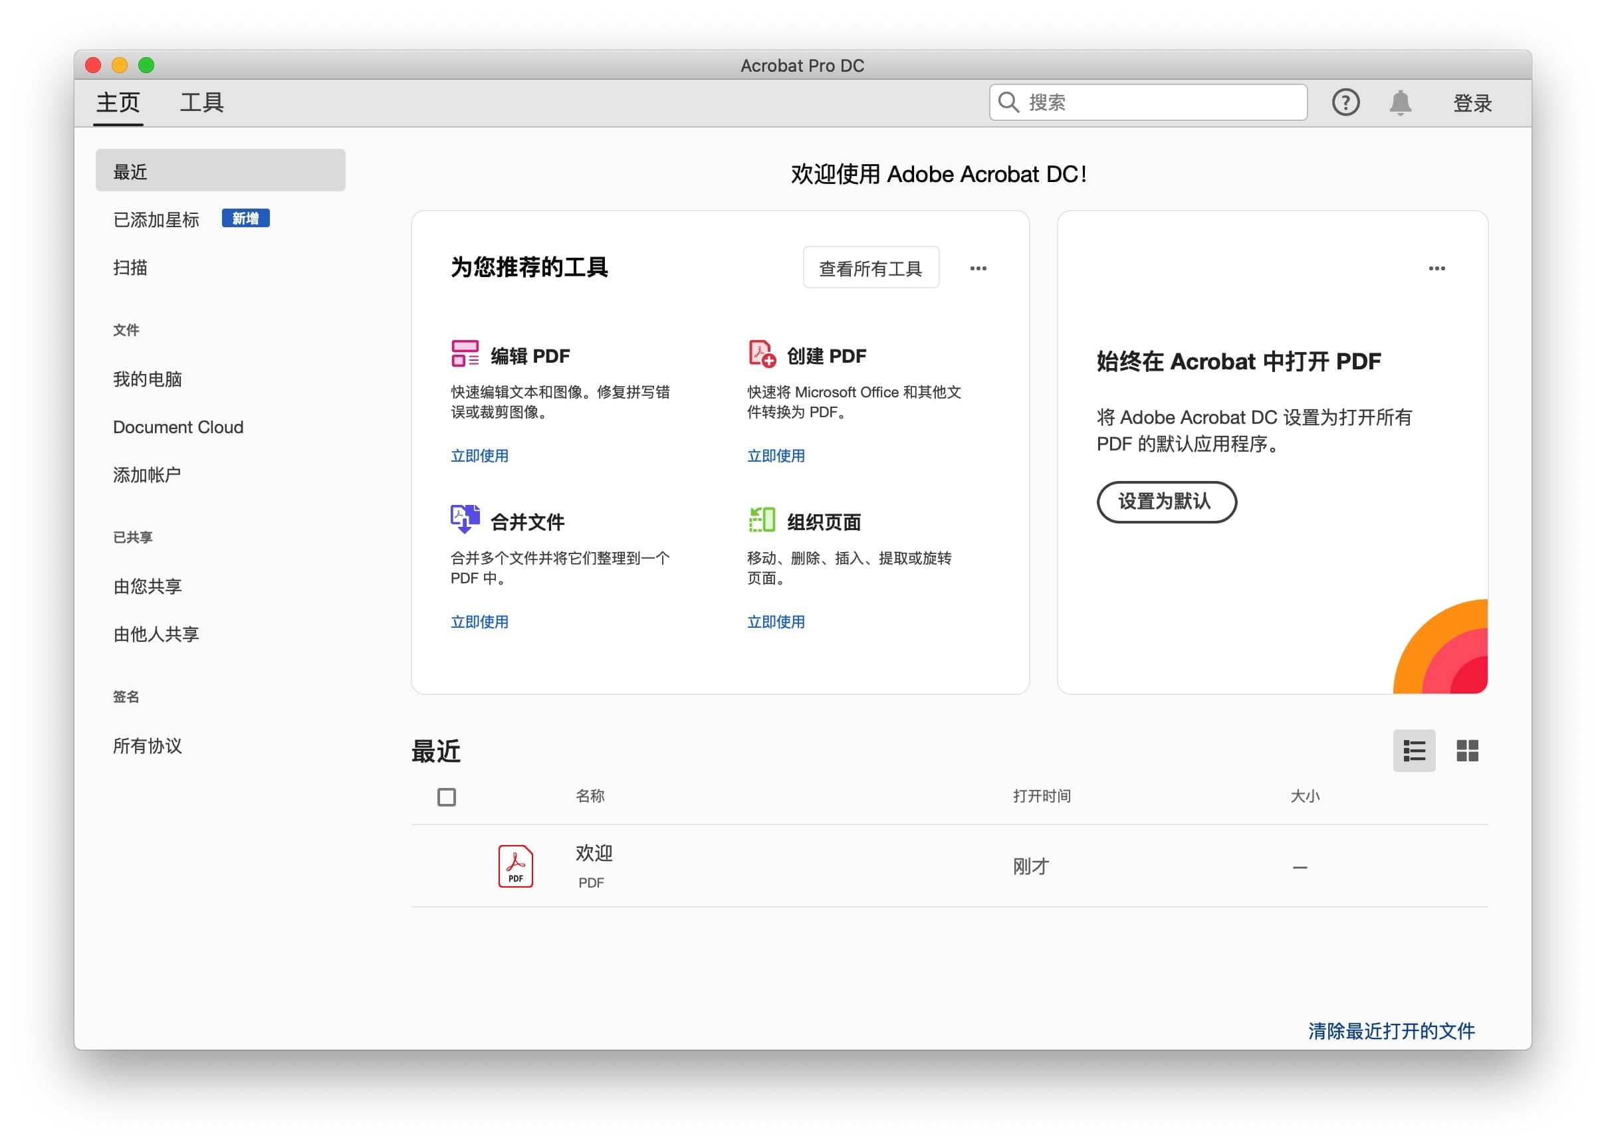Switch to the 工具 tab
The image size is (1606, 1148).
(201, 102)
